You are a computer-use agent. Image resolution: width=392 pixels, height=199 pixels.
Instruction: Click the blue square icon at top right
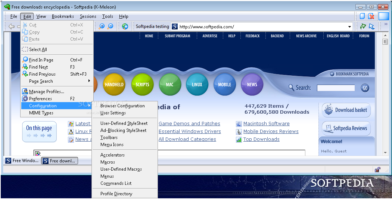coord(383,16)
